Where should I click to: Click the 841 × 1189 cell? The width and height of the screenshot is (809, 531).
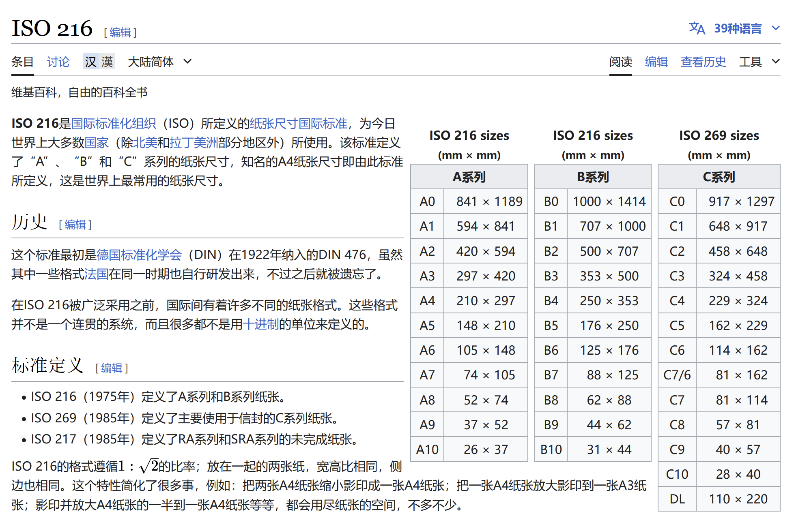click(x=486, y=201)
